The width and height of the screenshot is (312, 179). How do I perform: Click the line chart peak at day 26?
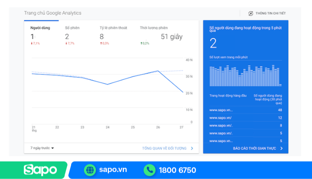[x=158, y=71]
